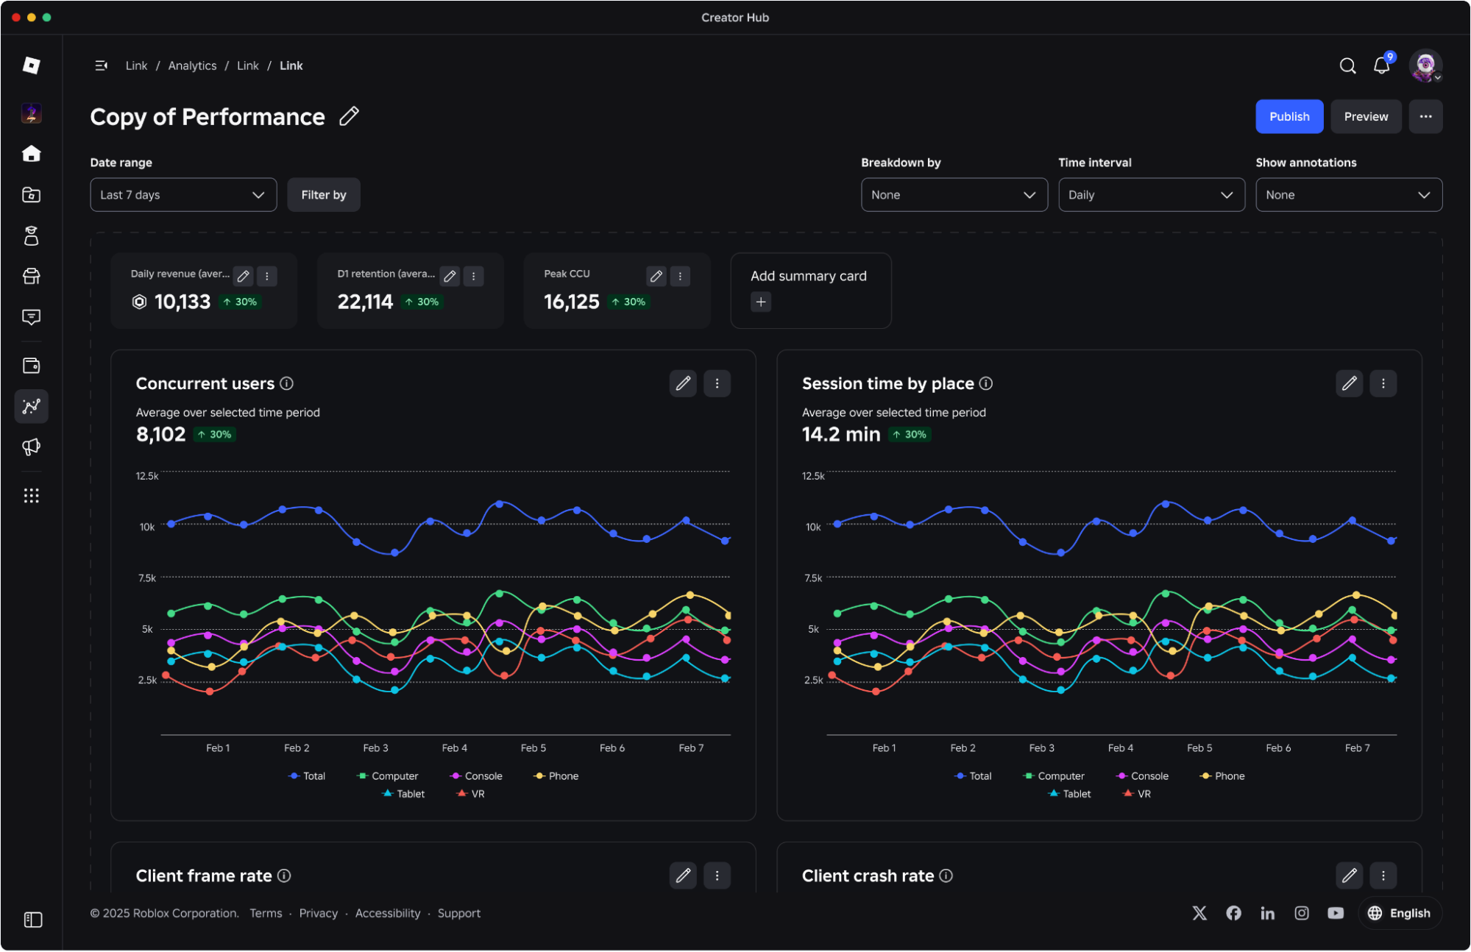The height and width of the screenshot is (952, 1471).
Task: Open the YouTube social icon in footer
Action: [x=1336, y=913]
